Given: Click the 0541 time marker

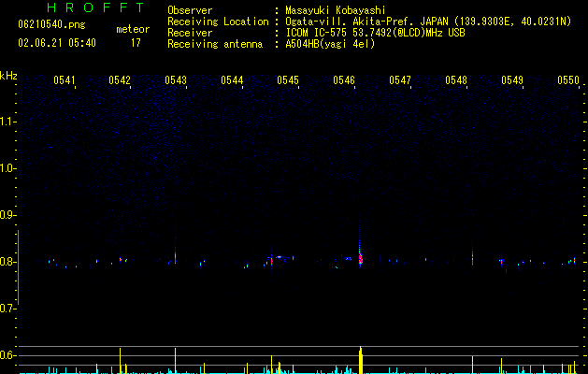Looking at the screenshot, I should tap(65, 80).
